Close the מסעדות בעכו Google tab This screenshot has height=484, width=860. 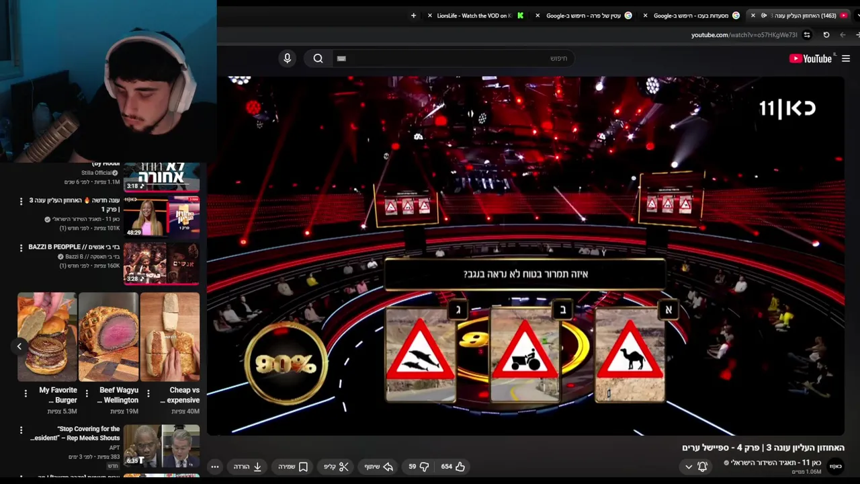coord(645,15)
